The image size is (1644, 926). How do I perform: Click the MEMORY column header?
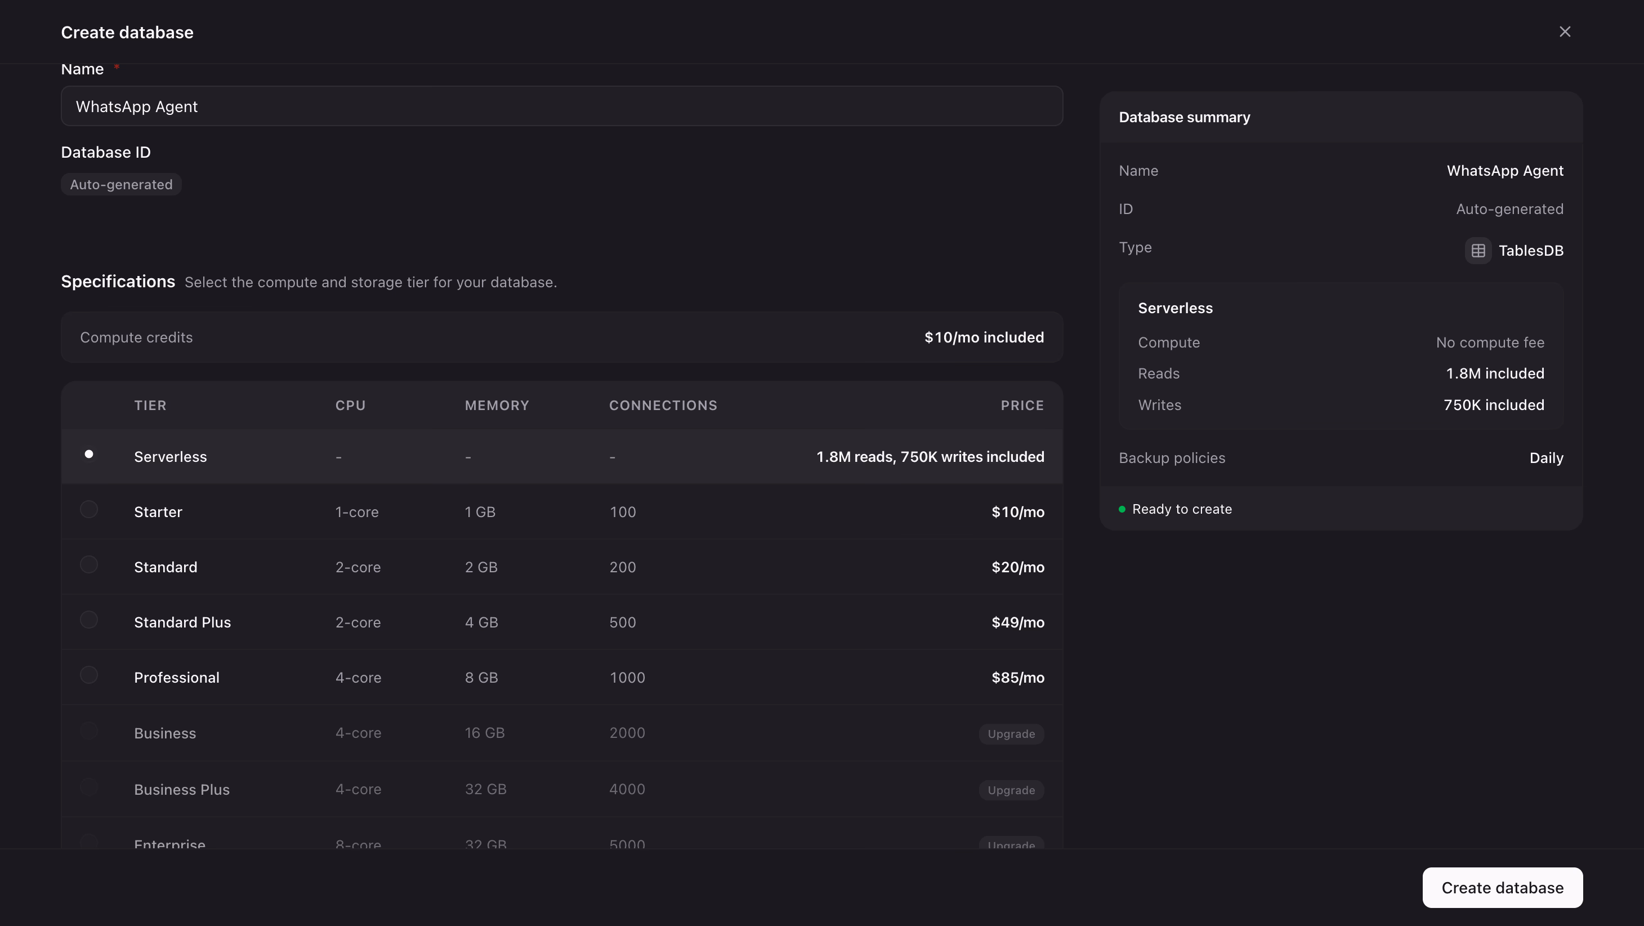[x=497, y=406]
